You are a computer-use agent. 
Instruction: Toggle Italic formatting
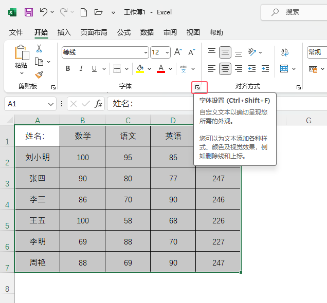[81, 68]
